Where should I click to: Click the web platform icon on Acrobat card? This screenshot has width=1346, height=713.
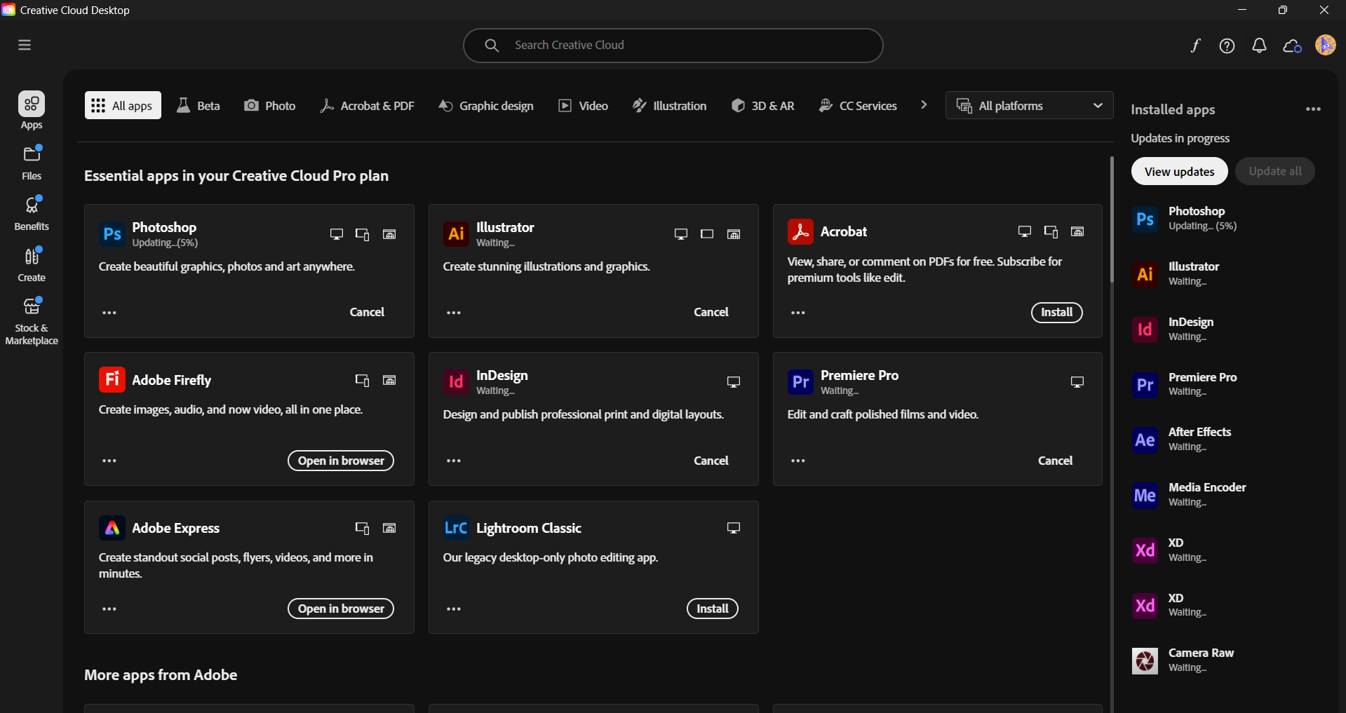coord(1077,231)
